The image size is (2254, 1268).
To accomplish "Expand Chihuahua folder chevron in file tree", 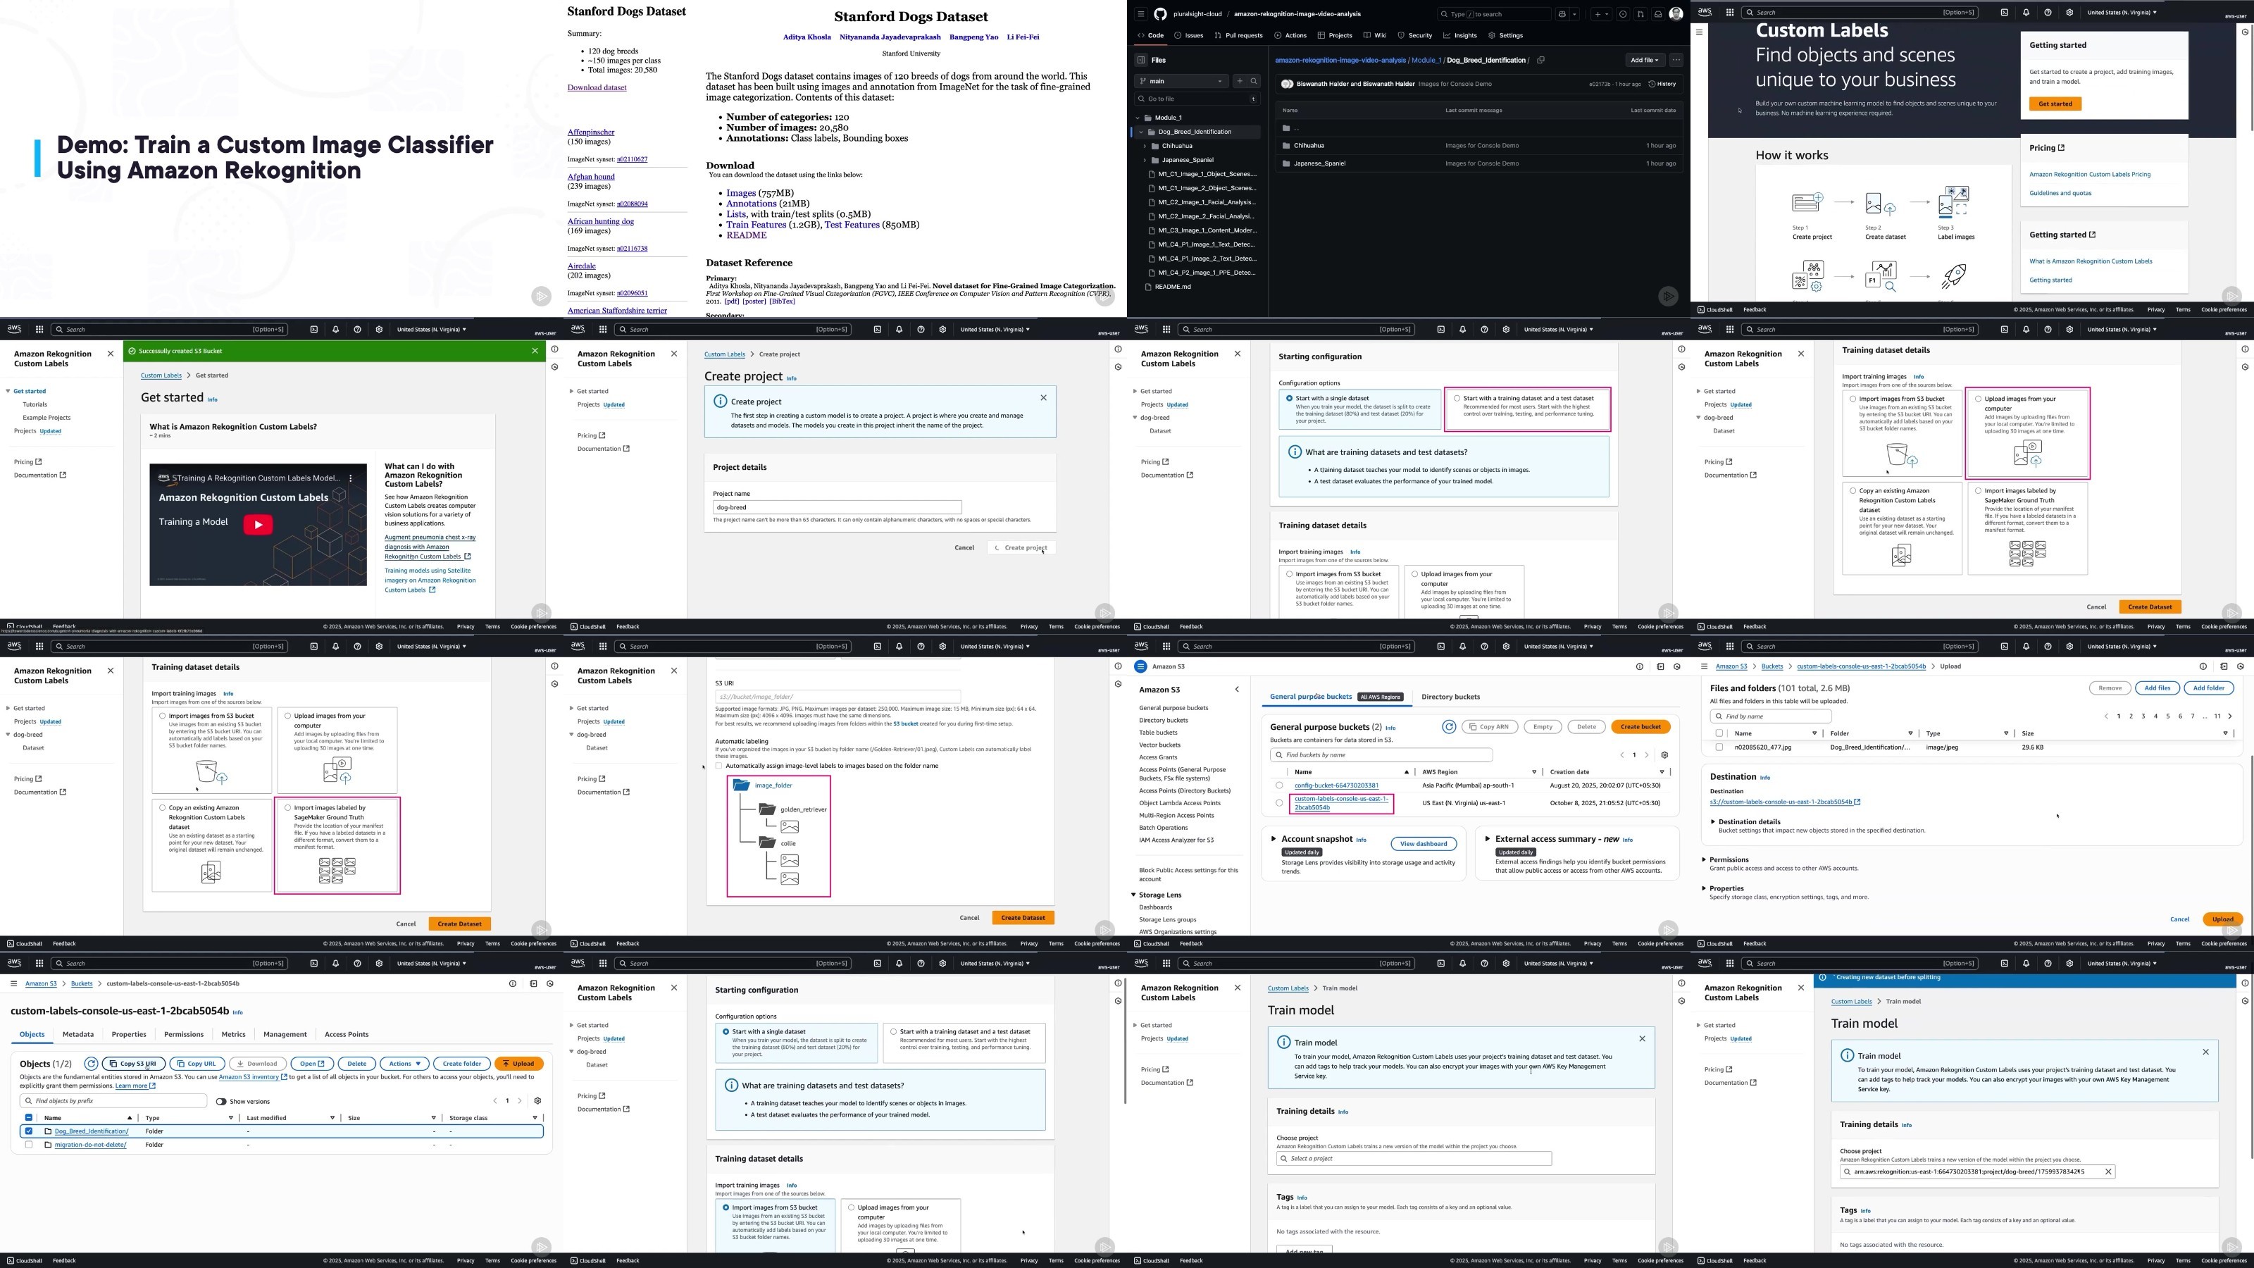I will pyautogui.click(x=1145, y=146).
